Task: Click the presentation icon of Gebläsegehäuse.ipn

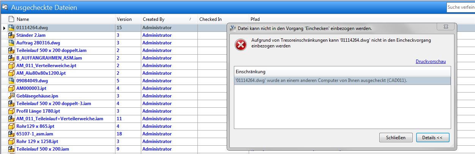Action: tap(11, 96)
